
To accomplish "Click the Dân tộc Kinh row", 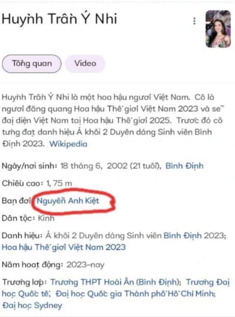I will coord(28,218).
